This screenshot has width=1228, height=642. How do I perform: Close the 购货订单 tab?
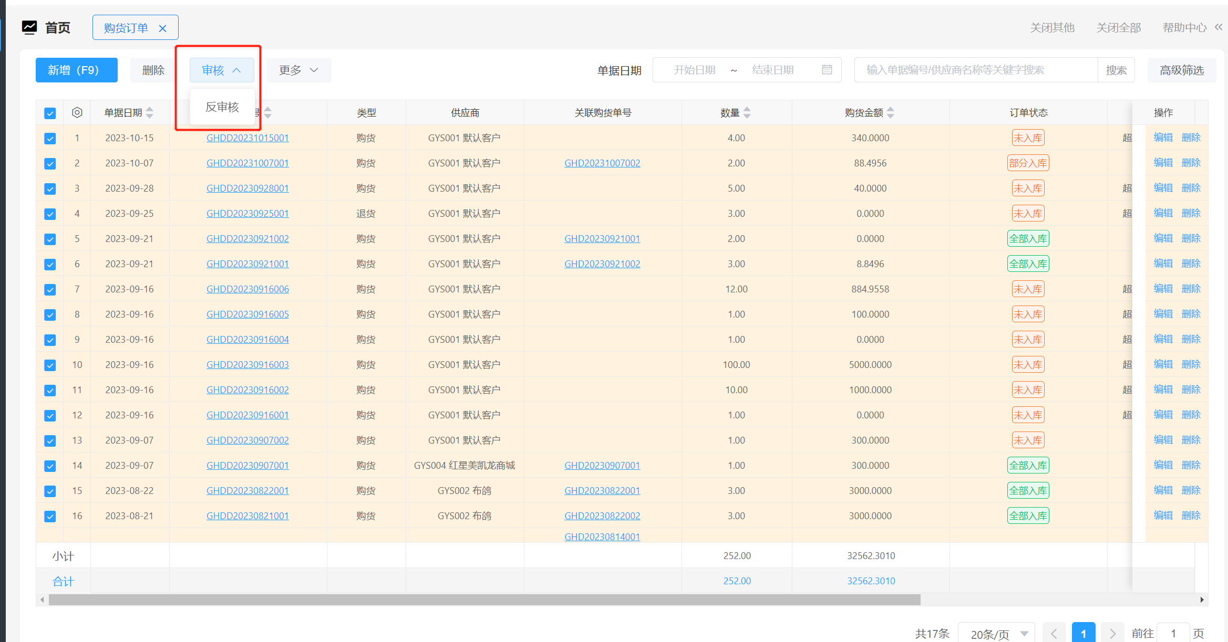point(163,28)
